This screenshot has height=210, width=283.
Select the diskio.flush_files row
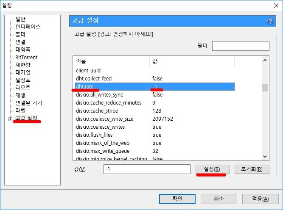pyautogui.click(x=155, y=135)
